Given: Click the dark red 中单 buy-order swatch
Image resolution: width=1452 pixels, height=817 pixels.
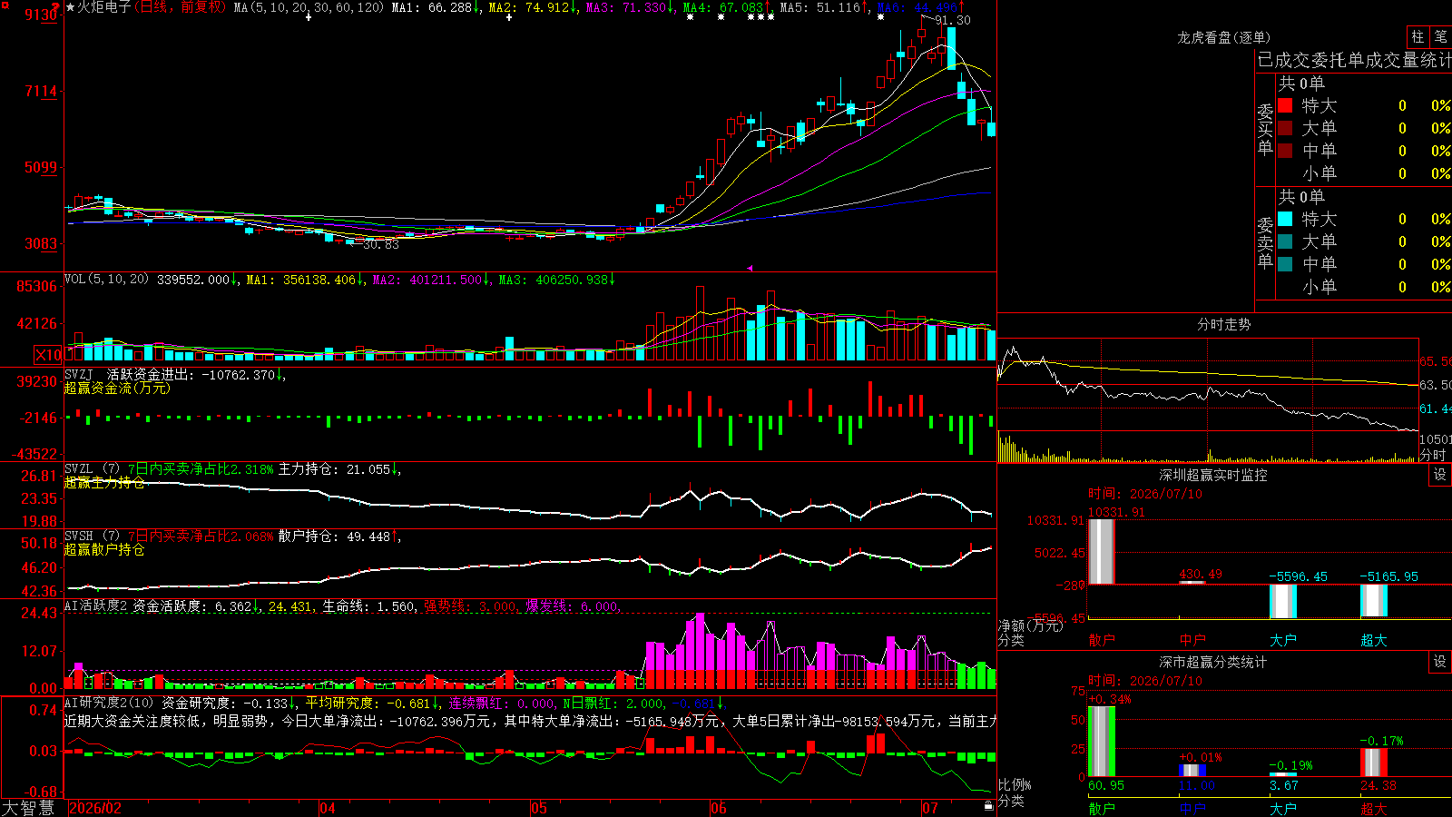Looking at the screenshot, I should 1285,151.
